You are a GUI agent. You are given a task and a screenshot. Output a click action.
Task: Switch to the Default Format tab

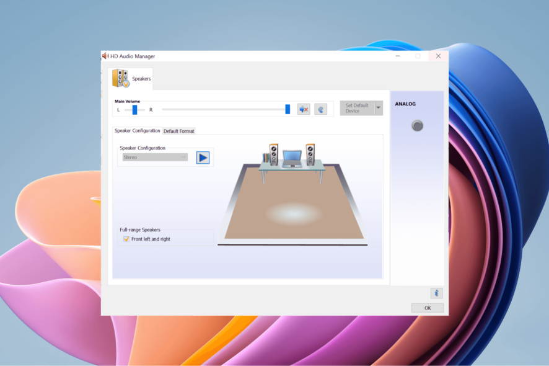pyautogui.click(x=179, y=131)
